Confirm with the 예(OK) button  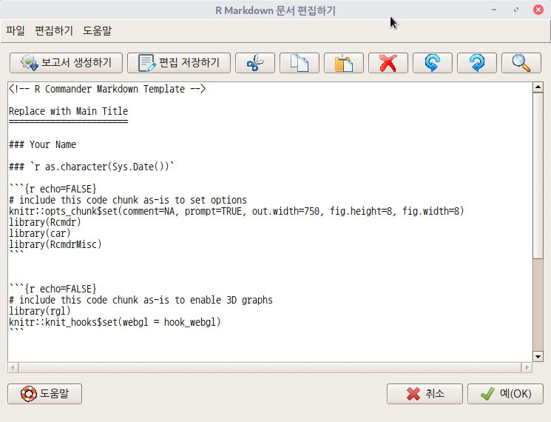point(505,394)
